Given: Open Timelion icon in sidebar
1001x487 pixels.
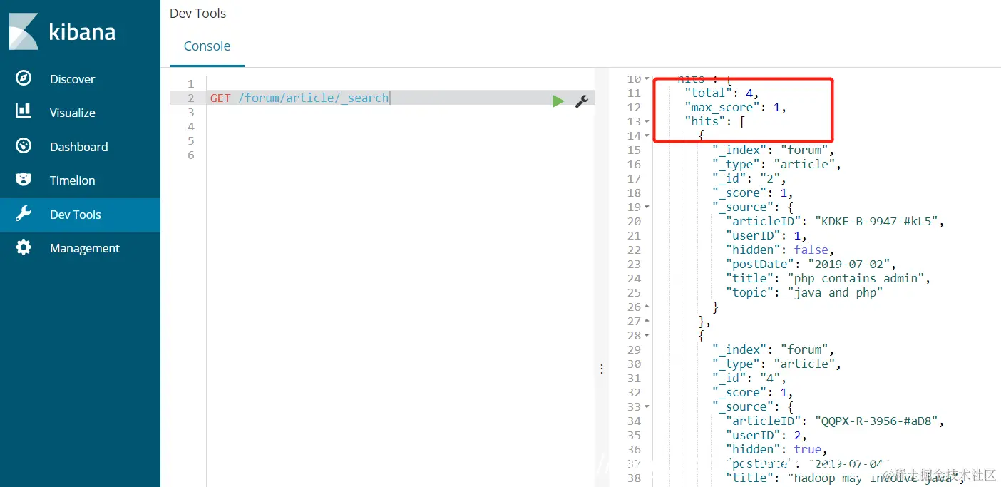Looking at the screenshot, I should point(24,180).
